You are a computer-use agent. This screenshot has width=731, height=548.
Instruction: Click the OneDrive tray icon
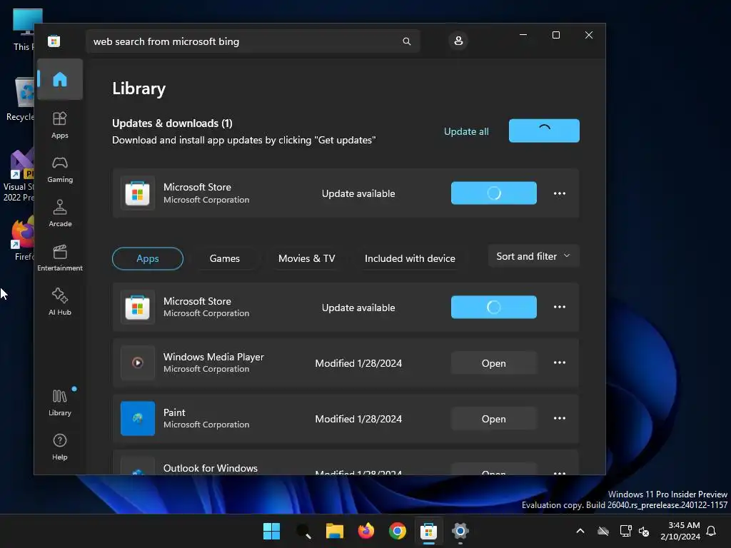point(603,531)
